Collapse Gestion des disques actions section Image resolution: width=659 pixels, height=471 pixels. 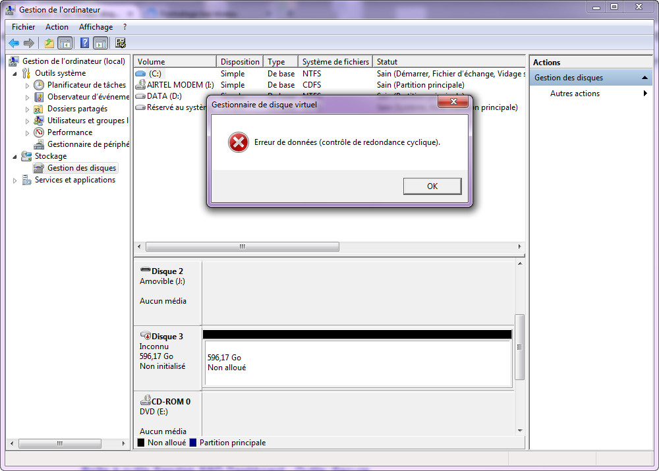click(x=645, y=78)
